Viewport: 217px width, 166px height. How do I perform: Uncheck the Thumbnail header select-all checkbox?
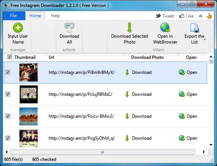(x=10, y=57)
